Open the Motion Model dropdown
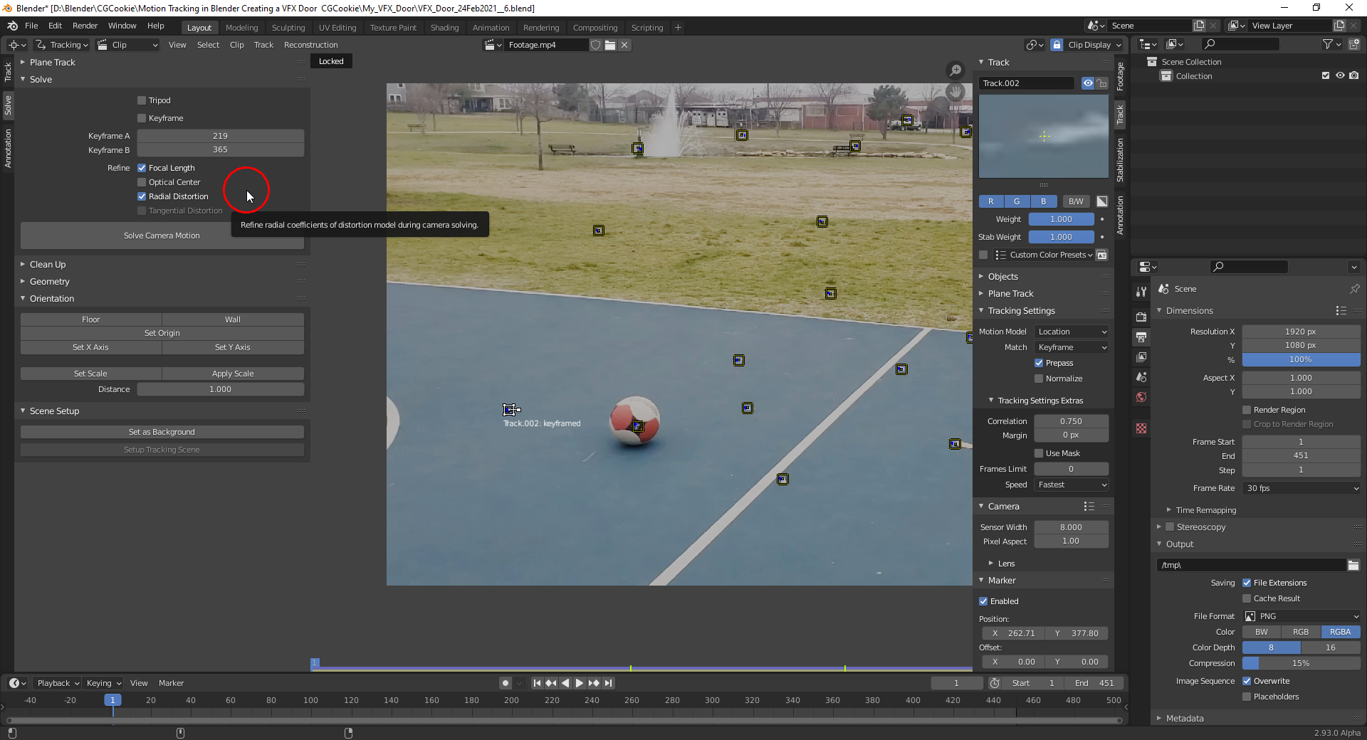 (x=1071, y=332)
